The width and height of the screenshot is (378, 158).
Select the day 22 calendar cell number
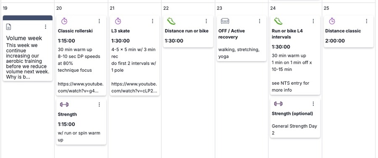(x=166, y=8)
